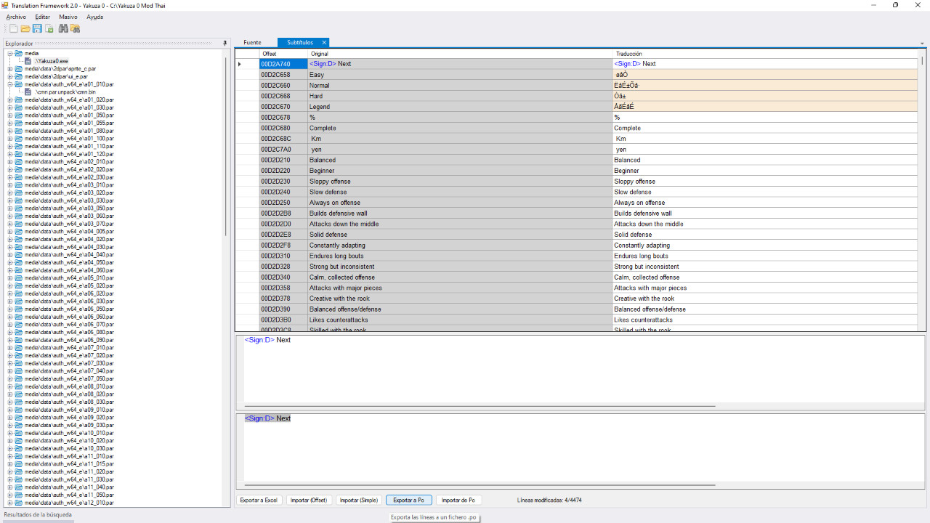Expand the a01_020.par tree node
930x523 pixels.
(x=10, y=100)
